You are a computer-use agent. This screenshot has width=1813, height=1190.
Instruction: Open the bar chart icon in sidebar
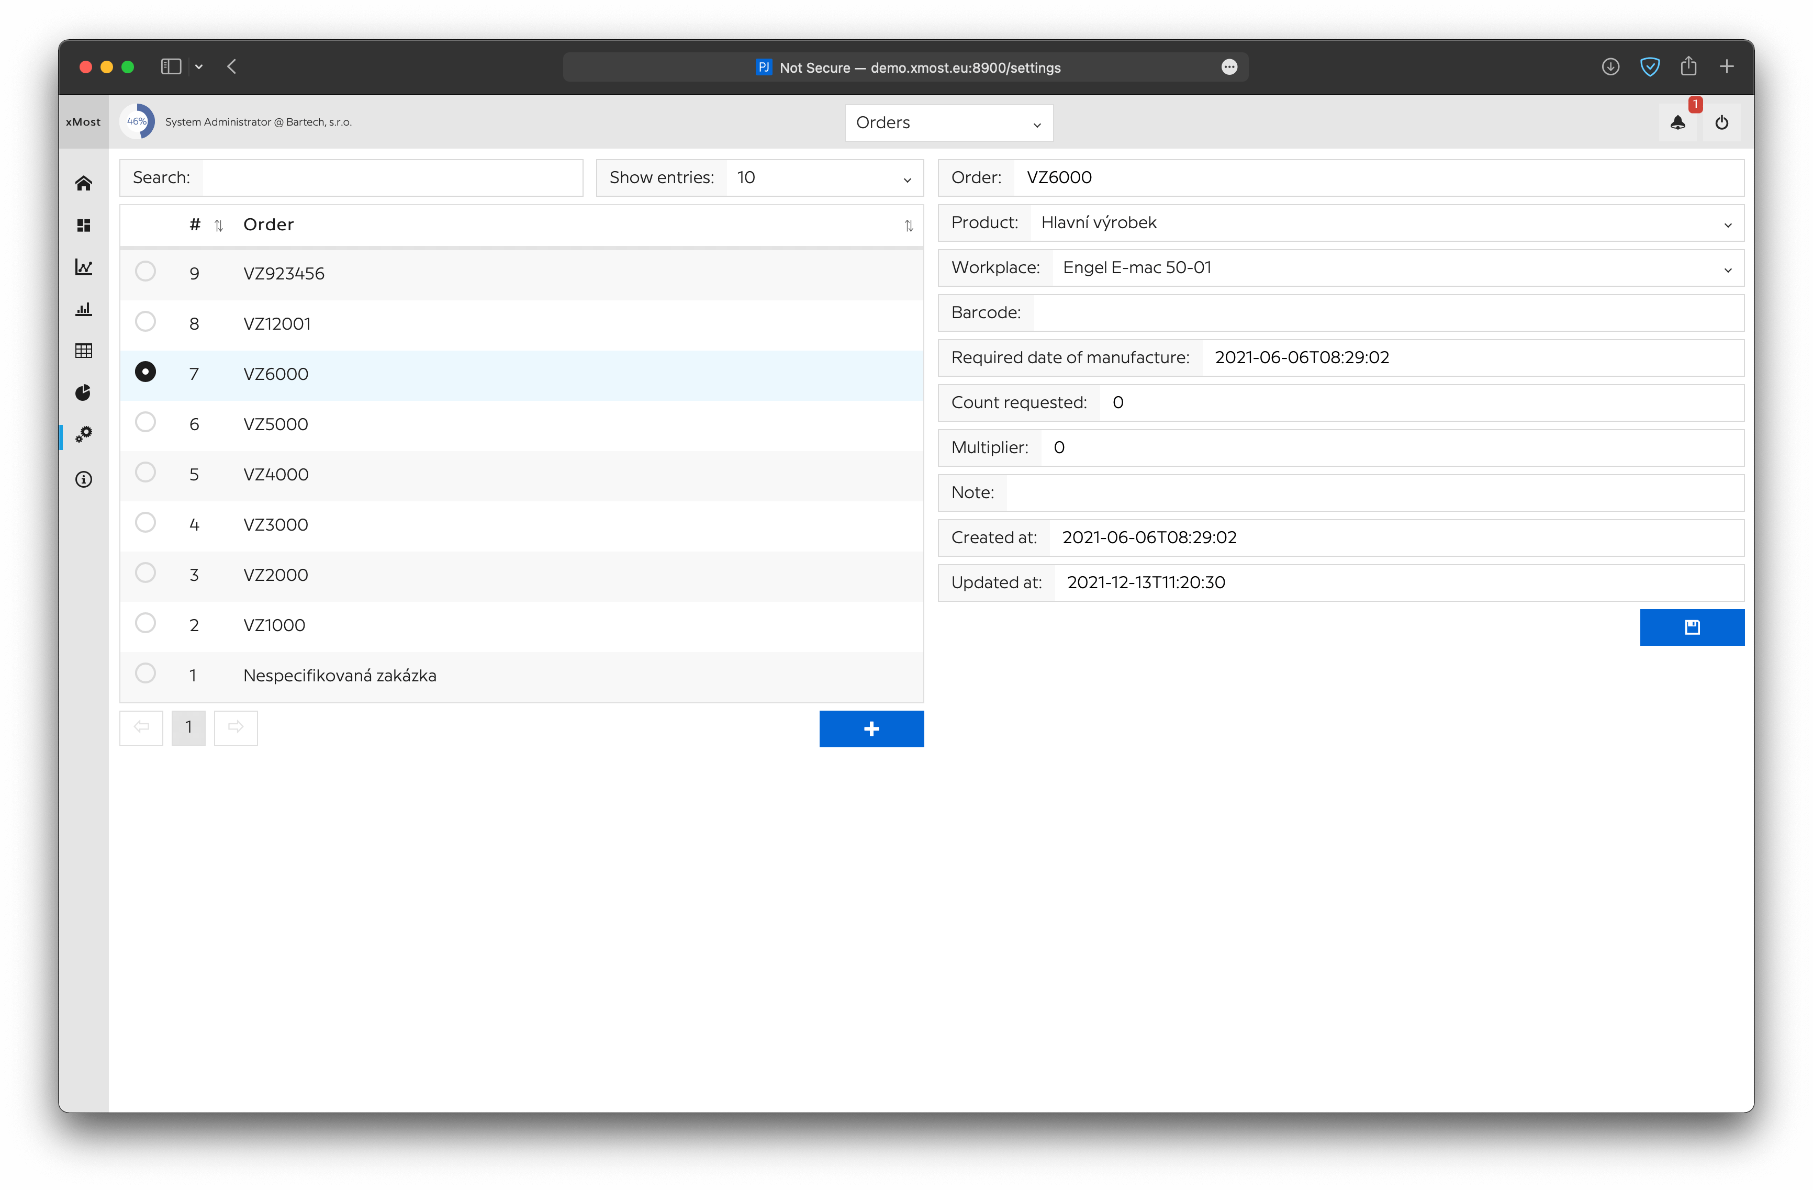(84, 309)
